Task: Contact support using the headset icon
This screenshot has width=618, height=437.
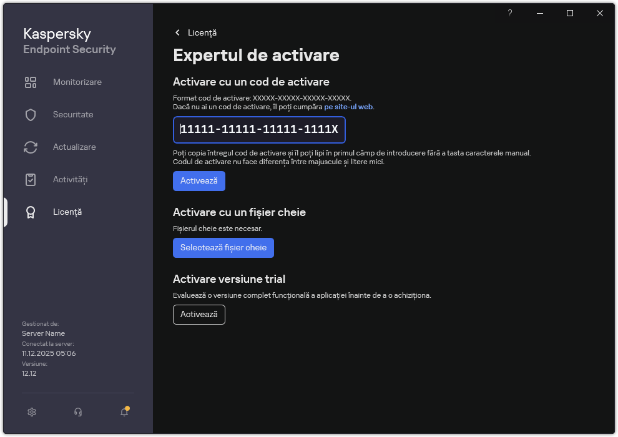Action: click(77, 412)
